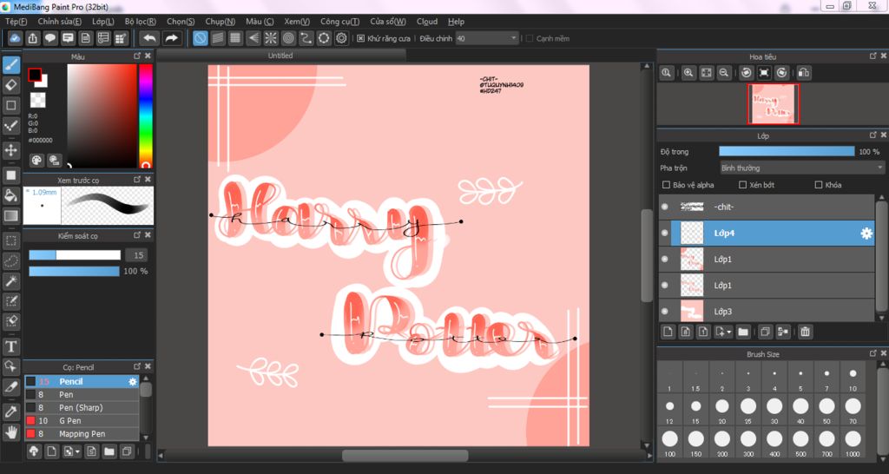Enable the Khóa checkbox
The height and width of the screenshot is (474, 889).
(x=818, y=185)
